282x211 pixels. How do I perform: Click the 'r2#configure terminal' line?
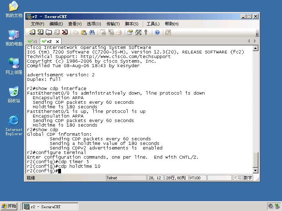point(56,153)
